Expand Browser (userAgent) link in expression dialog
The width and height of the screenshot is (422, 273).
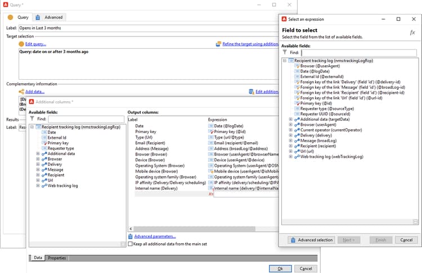291,125
